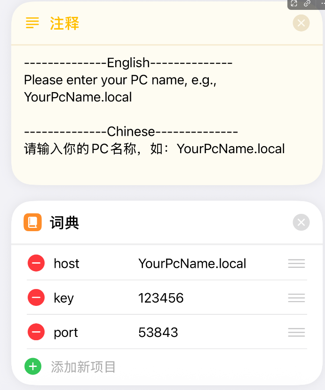
Task: Grab the reorder handle for port row
Action: click(296, 332)
